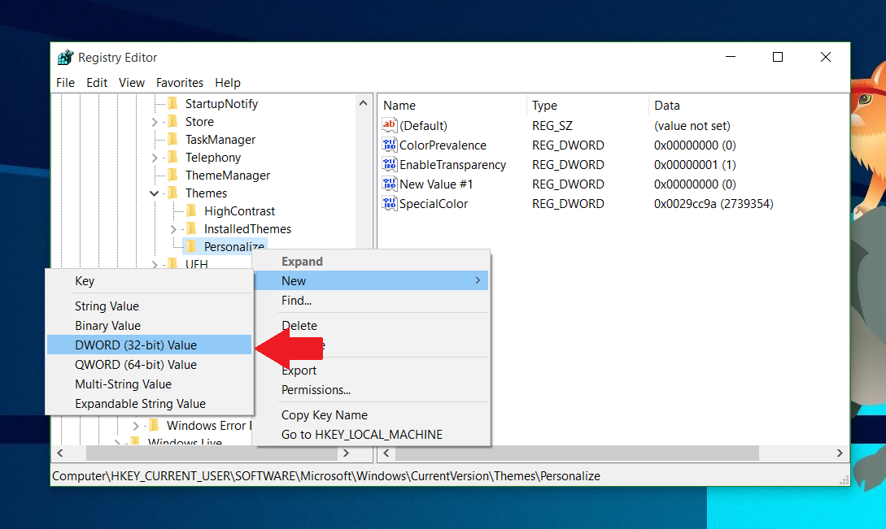Create a new Binary Value
The width and height of the screenshot is (886, 529).
pos(149,326)
